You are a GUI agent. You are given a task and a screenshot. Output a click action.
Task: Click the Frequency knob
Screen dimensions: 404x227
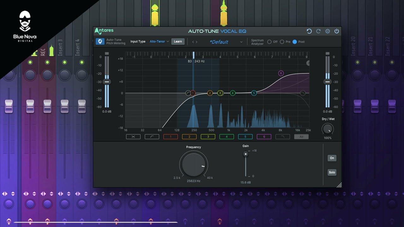(x=193, y=165)
